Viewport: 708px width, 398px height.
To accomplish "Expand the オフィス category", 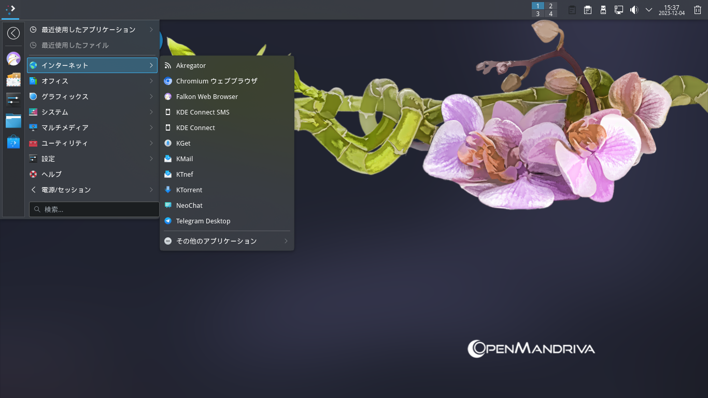I will (92, 81).
